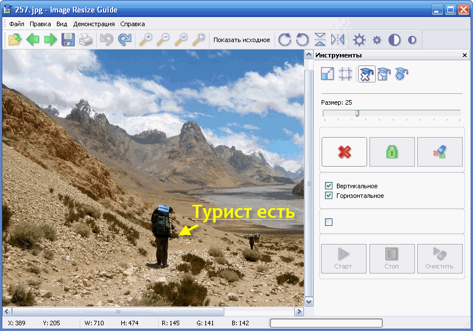Image resolution: width=473 pixels, height=331 pixels.
Task: Select the smart remove tool icon
Action: [367, 74]
